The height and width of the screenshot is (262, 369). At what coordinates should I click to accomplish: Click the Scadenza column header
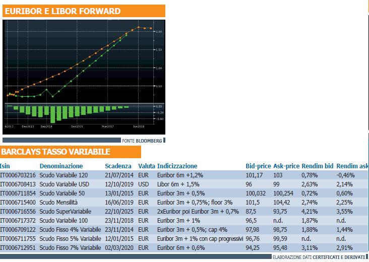click(118, 166)
